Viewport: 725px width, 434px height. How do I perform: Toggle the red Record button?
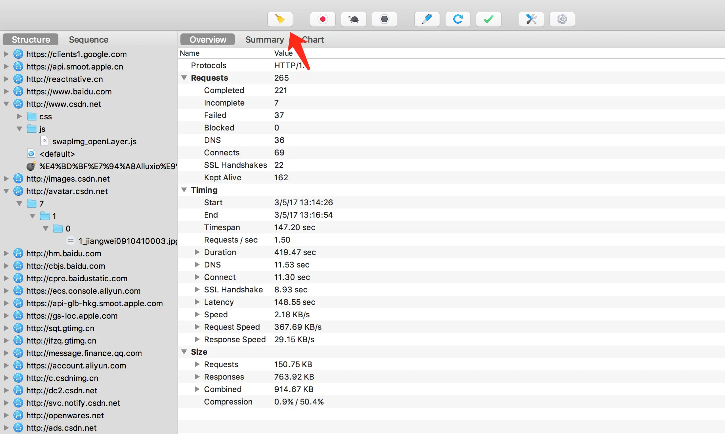pos(322,19)
